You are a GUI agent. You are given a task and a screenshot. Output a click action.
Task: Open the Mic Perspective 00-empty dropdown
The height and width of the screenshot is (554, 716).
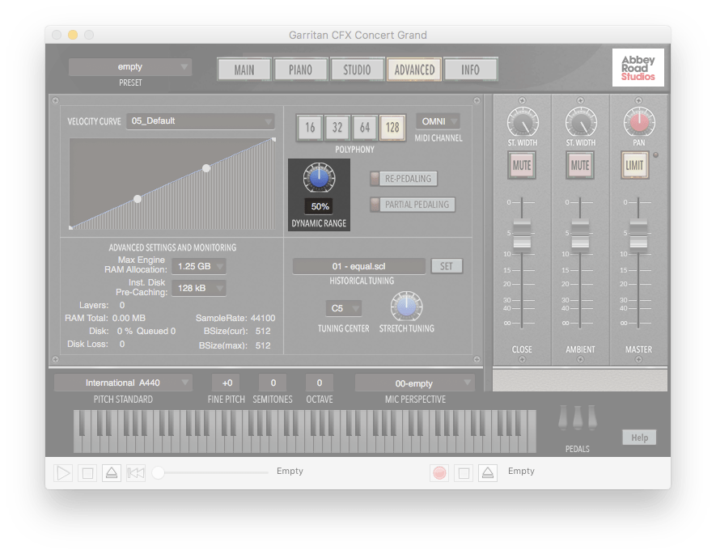click(414, 383)
